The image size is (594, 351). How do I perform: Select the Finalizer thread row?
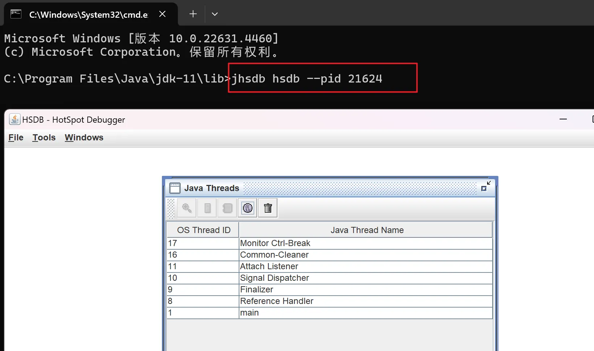click(x=330, y=289)
